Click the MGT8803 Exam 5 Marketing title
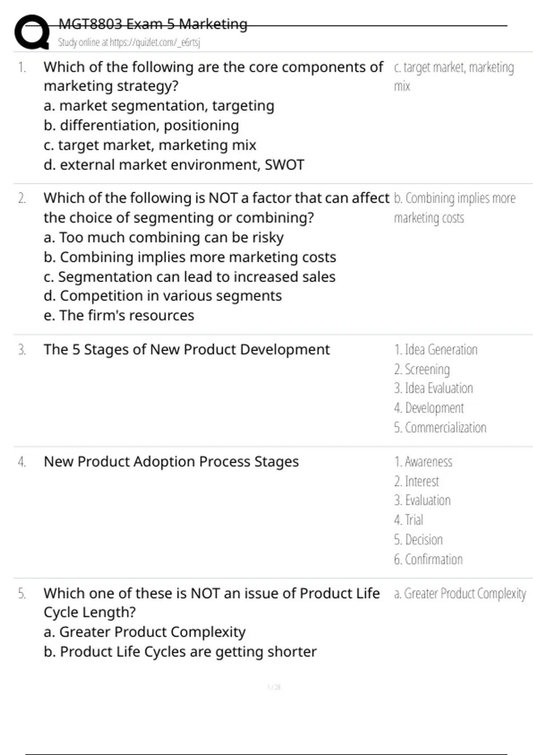 pyautogui.click(x=153, y=24)
